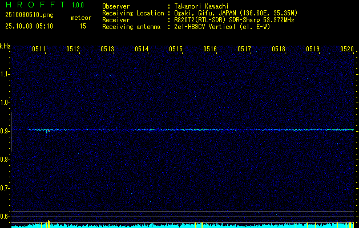Viewport: 359px width, 228px height.
Task: Click the 0.6 kHz axis label
Action: tap(4, 217)
